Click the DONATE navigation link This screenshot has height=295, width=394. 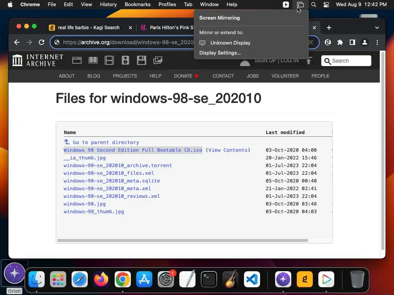pos(186,76)
